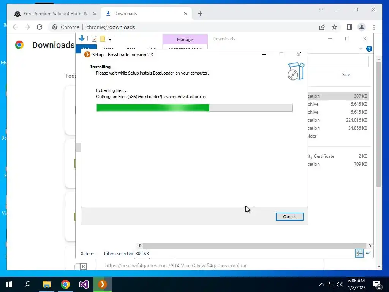Bookmark this page with the star icon
The height and width of the screenshot is (292, 389).
click(x=334, y=27)
